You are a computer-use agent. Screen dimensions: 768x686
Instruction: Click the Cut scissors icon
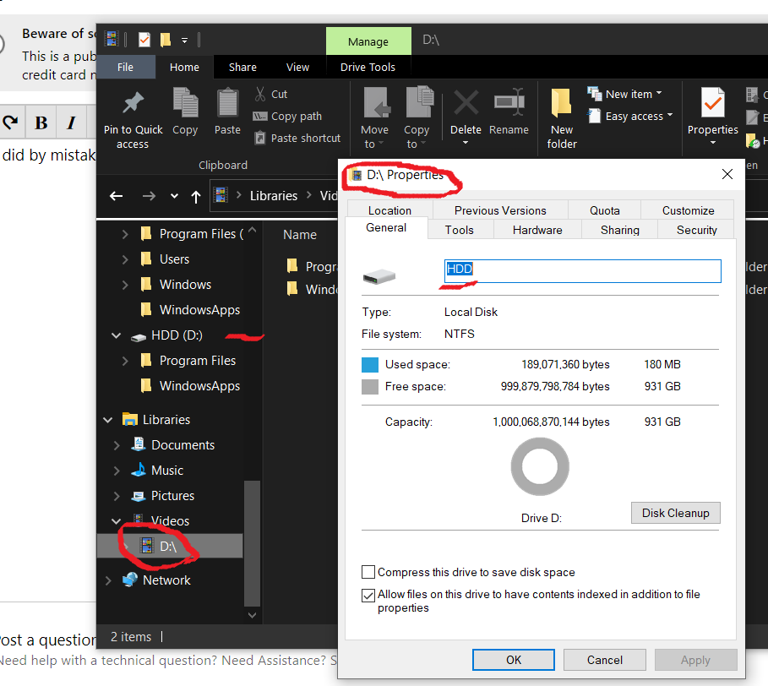pyautogui.click(x=260, y=94)
